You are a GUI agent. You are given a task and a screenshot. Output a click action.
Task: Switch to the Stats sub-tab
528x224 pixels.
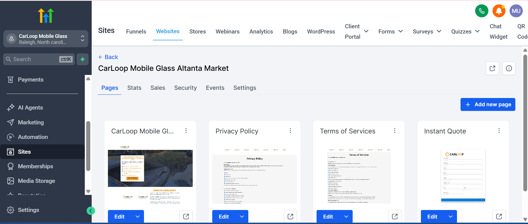click(134, 88)
